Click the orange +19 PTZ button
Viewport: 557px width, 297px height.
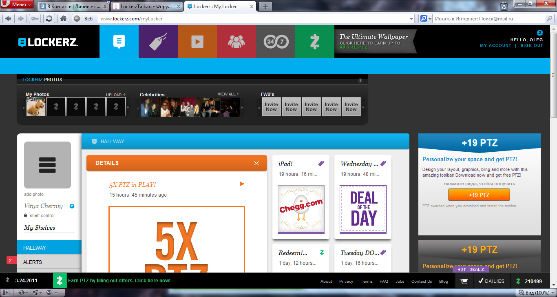point(479,195)
